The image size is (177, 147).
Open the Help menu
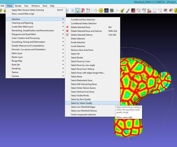coord(52,6)
